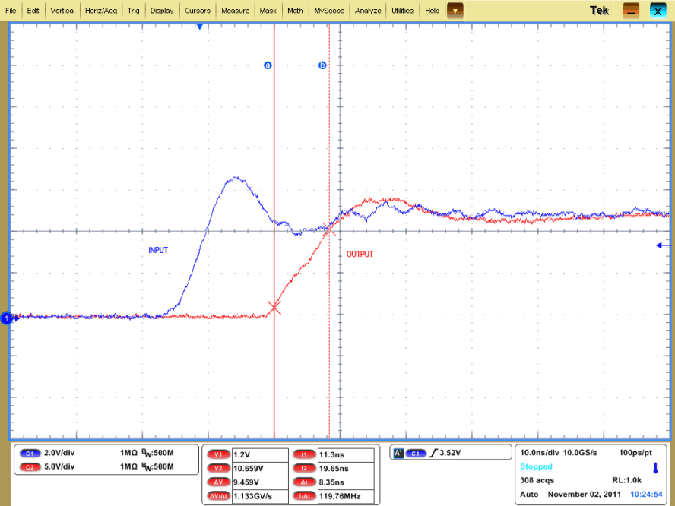The height and width of the screenshot is (506, 675).
Task: Click the V1 cursor readout badge
Action: (x=218, y=454)
